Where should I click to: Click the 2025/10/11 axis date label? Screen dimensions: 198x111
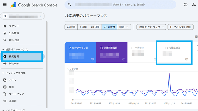[x=114, y=103]
